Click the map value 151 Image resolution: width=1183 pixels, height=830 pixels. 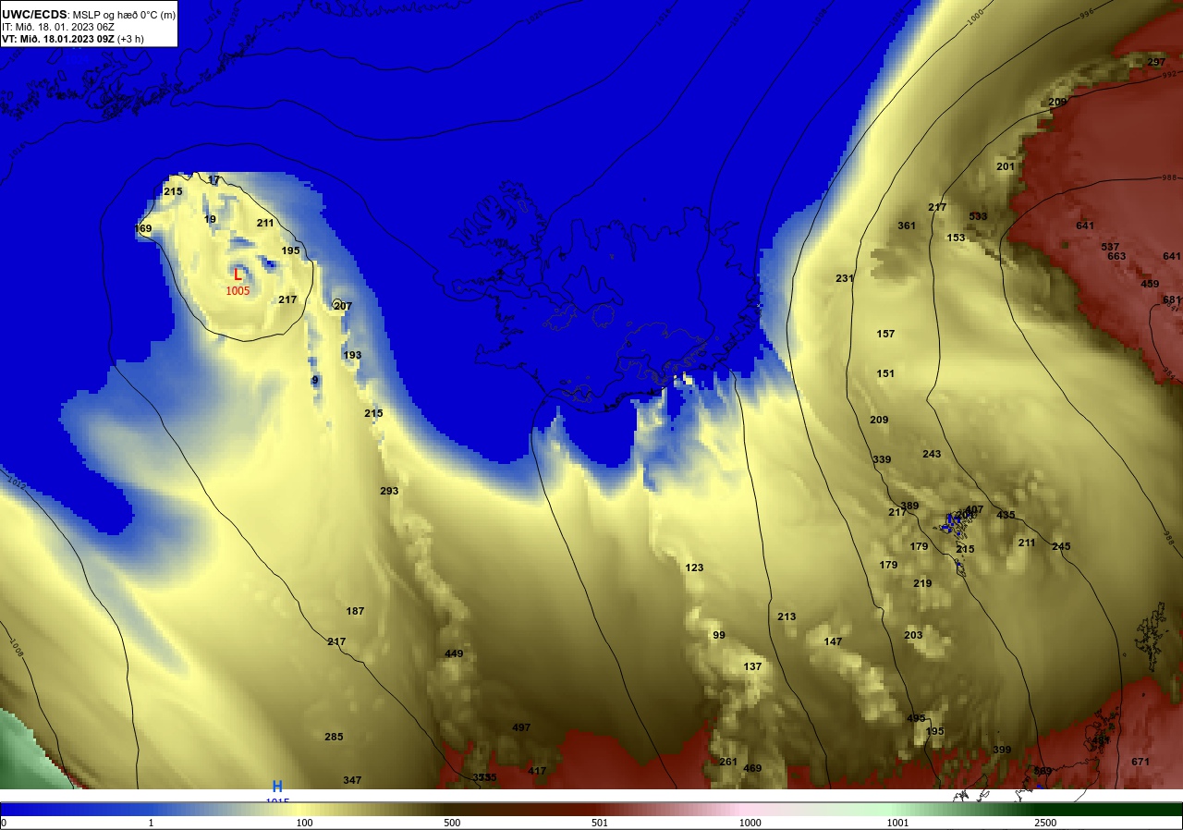point(885,374)
